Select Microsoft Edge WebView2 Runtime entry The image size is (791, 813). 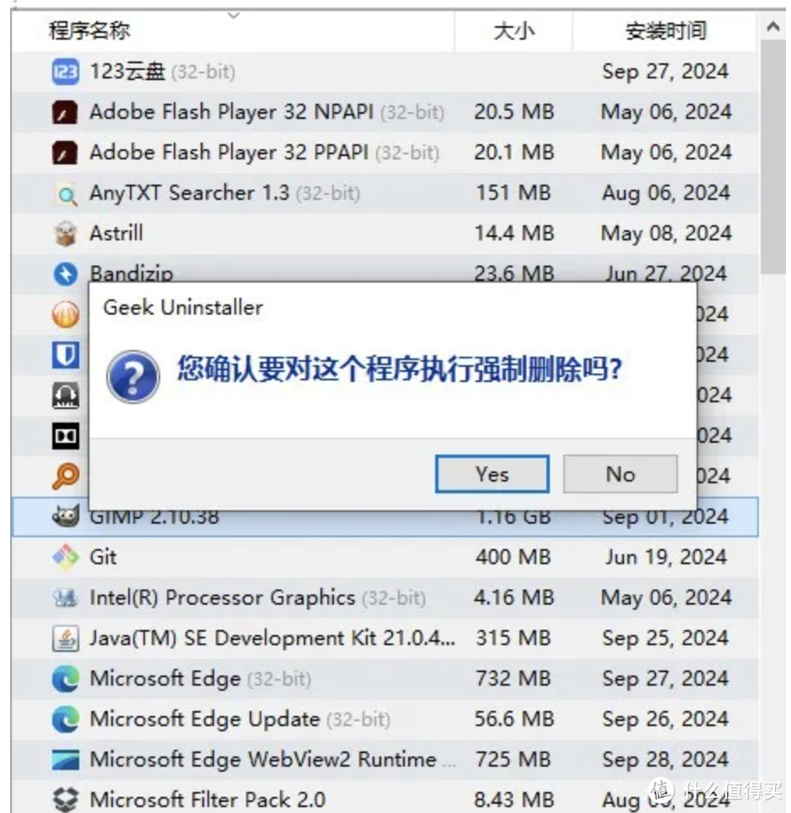385,760
